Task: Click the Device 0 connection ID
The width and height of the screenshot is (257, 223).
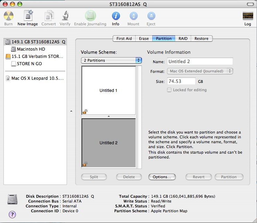Action: point(70,211)
